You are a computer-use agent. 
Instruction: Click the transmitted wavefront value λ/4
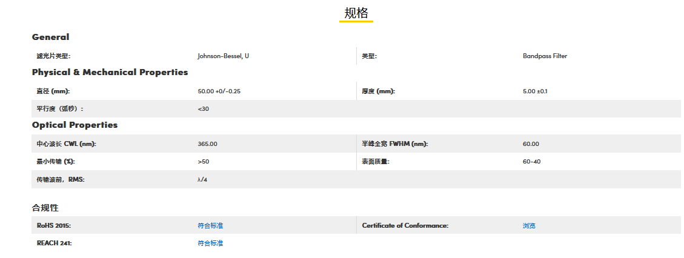tap(202, 179)
